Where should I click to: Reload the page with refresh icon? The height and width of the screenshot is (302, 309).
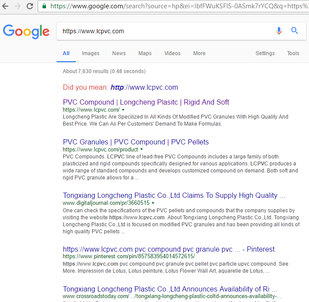[30, 6]
